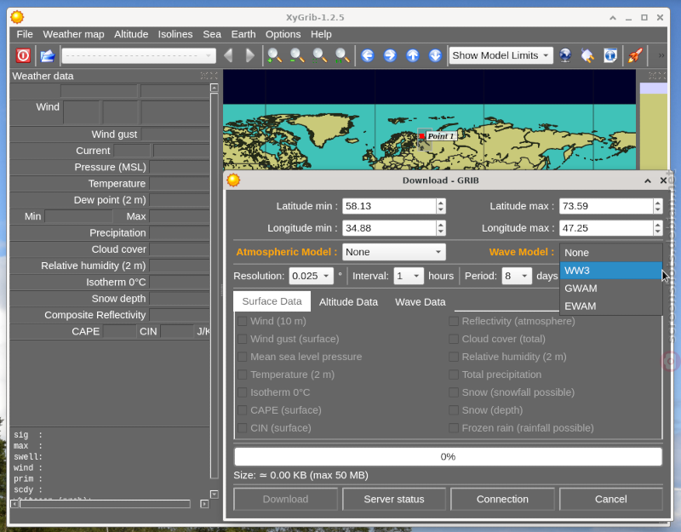
Task: Open a GRIB file with folder icon
Action: point(48,55)
